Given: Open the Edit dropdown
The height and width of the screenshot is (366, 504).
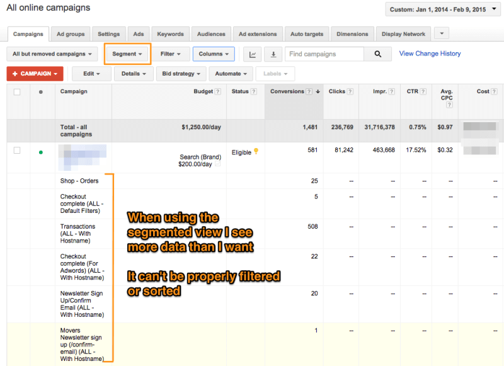Looking at the screenshot, I should [91, 74].
